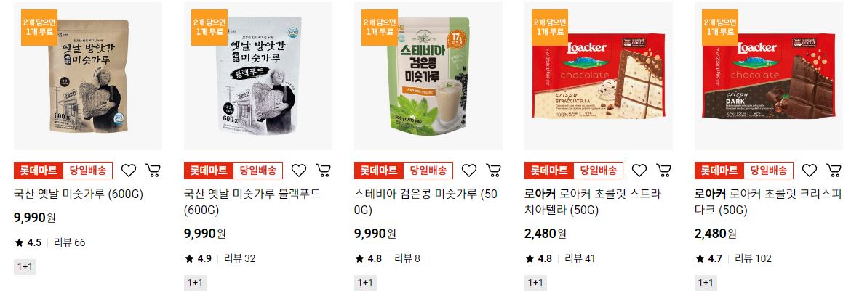Add 국산 옛날 미숫가루 (600G) to the cart

tap(153, 171)
